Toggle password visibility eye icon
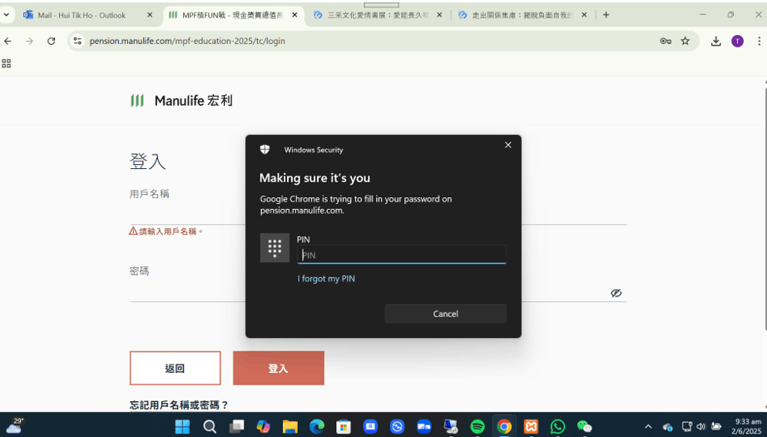Viewport: 767px width, 437px height. [616, 293]
